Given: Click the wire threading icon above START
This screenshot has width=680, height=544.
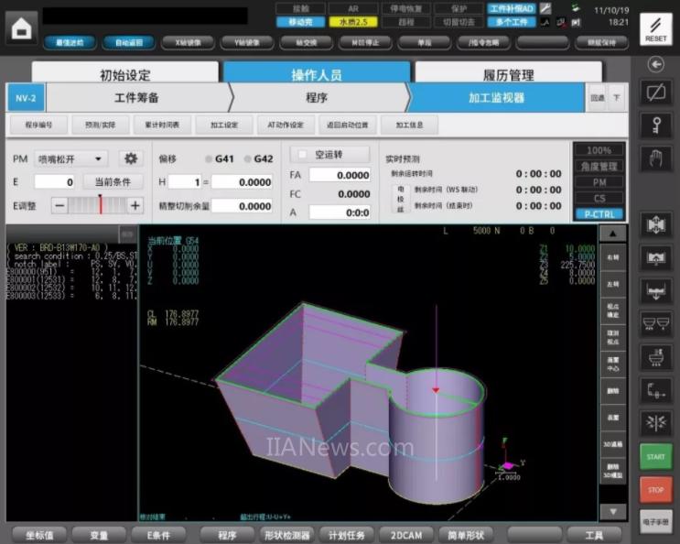Looking at the screenshot, I should point(655,421).
